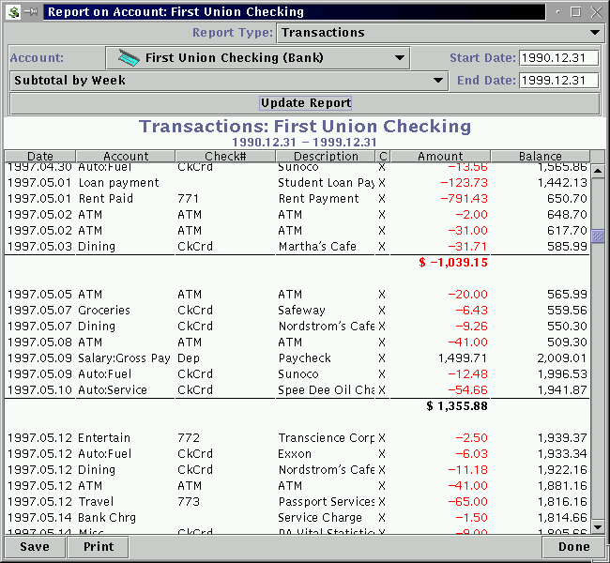Click the scrollbar up arrow
This screenshot has width=610, height=563.
click(x=598, y=171)
